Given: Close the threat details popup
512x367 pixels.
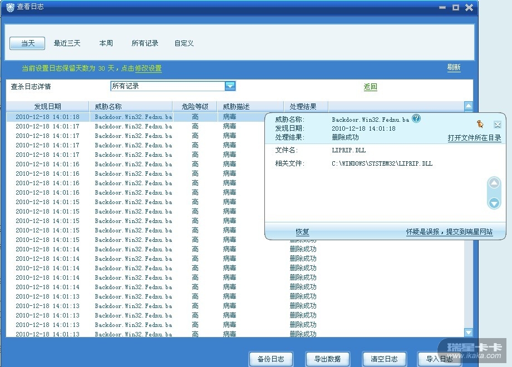Looking at the screenshot, I should 497,125.
